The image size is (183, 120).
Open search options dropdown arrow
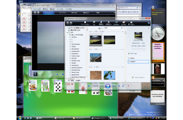click(124, 28)
